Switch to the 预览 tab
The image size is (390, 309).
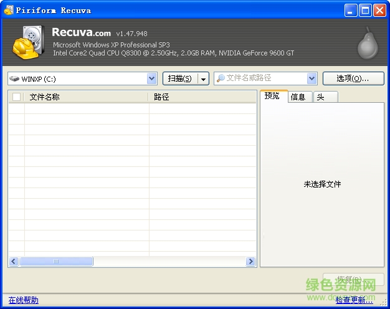[x=272, y=96]
